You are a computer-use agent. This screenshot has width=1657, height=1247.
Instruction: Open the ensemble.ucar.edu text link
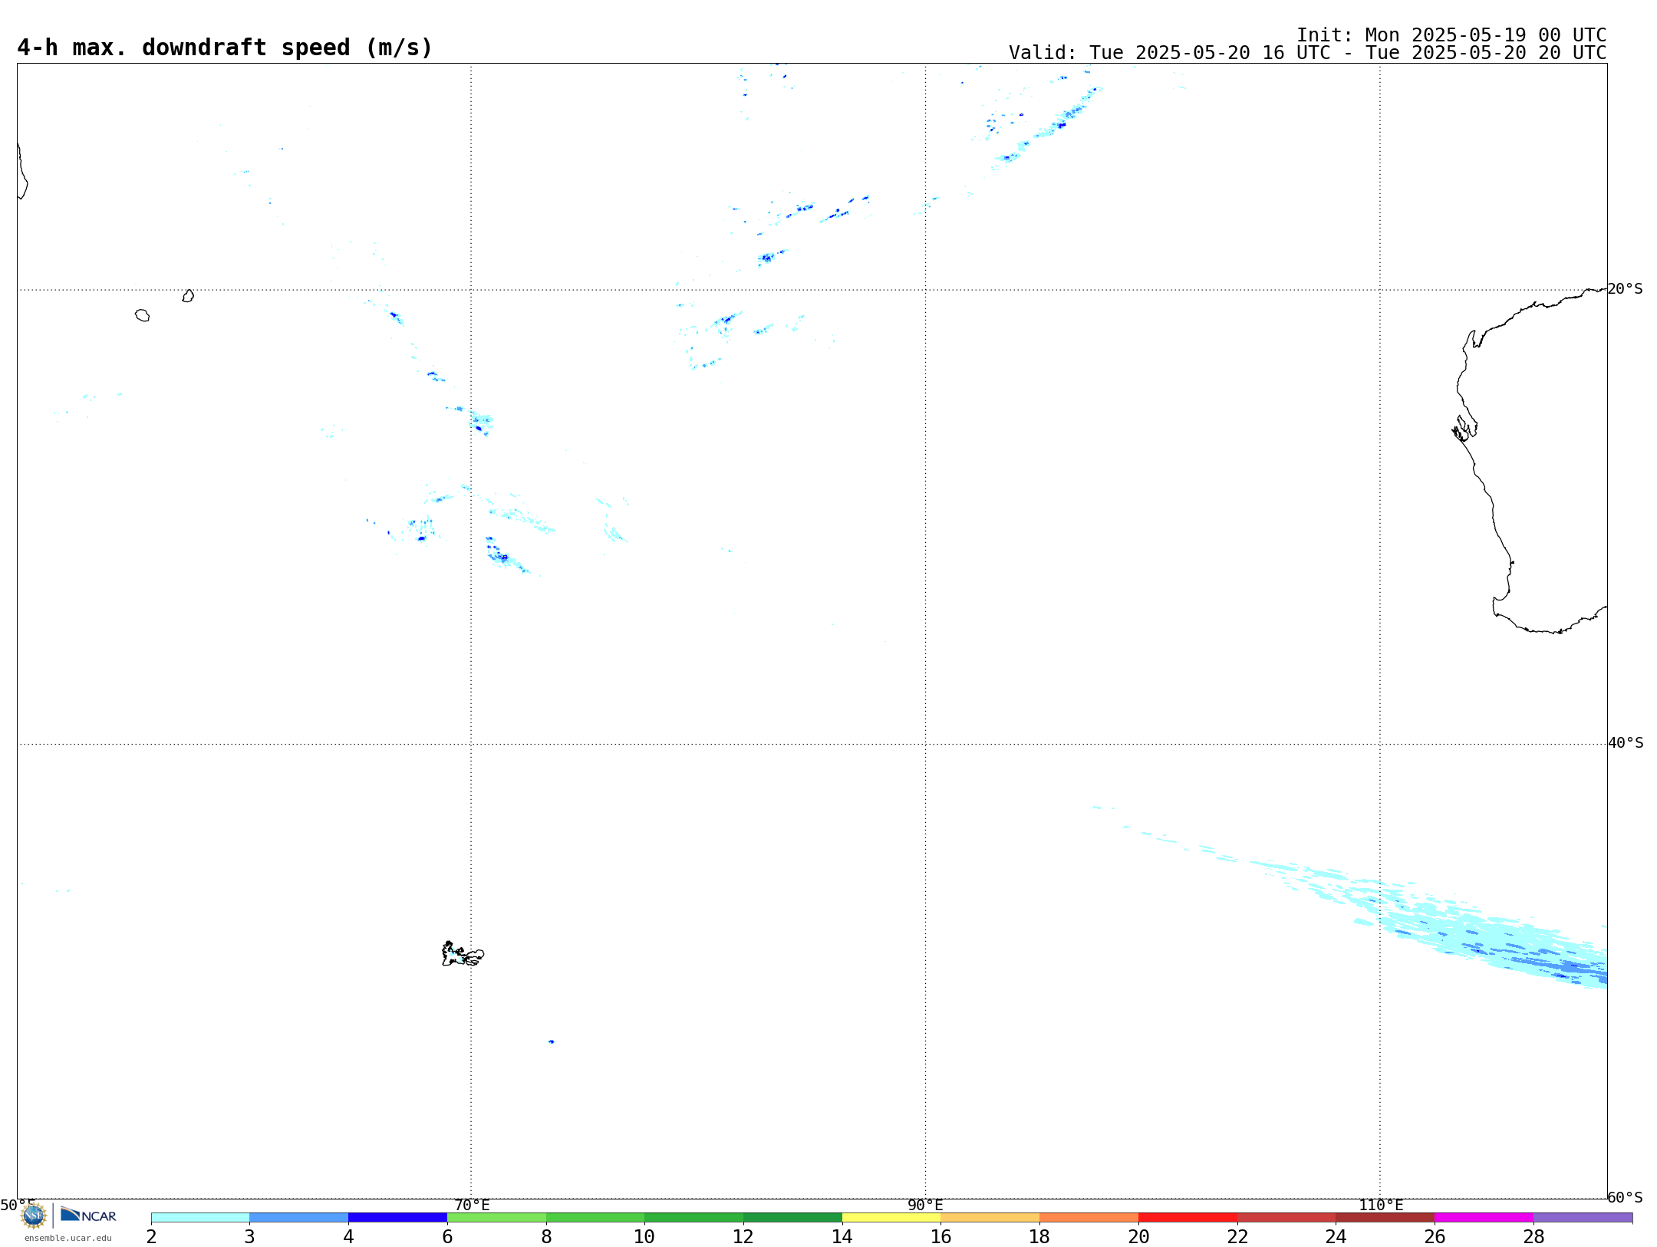click(x=68, y=1238)
